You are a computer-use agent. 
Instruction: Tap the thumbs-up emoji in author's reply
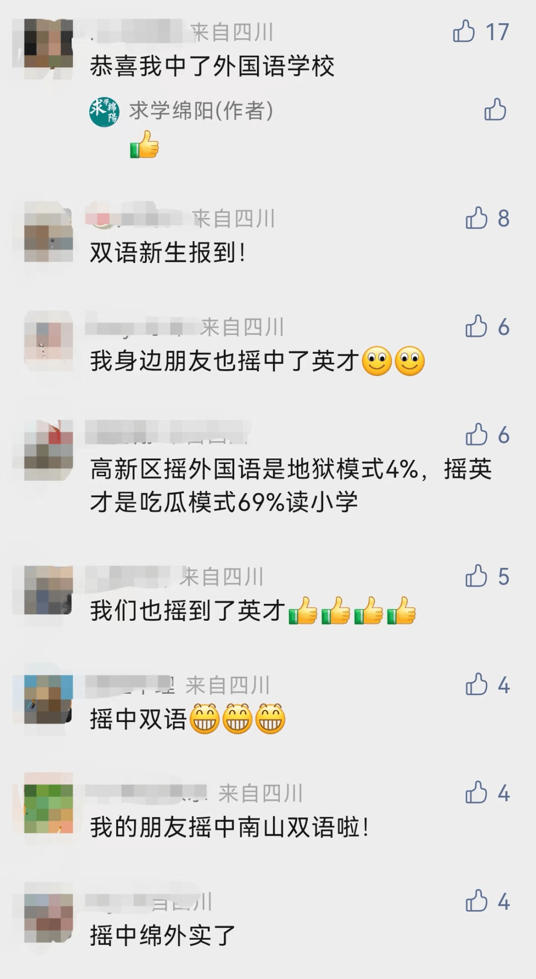pyautogui.click(x=144, y=144)
